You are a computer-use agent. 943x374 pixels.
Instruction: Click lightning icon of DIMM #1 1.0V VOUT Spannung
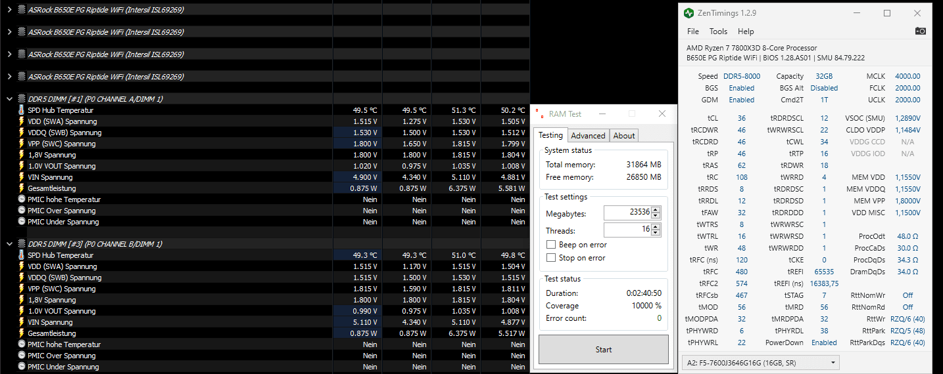pyautogui.click(x=21, y=166)
